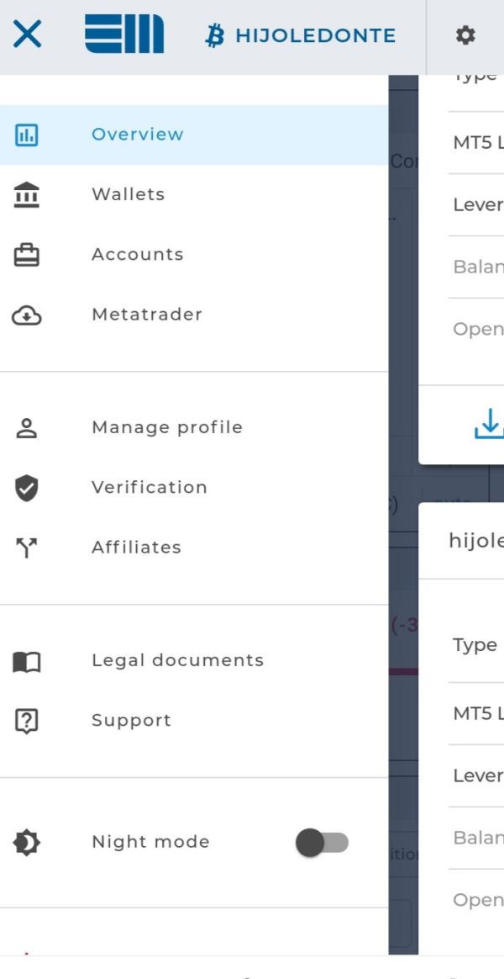
Task: Click the Accounts briefcase icon
Action: pyautogui.click(x=27, y=255)
